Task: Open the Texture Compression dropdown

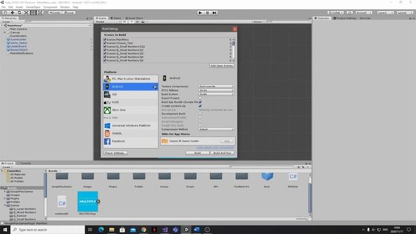Action: pos(216,86)
